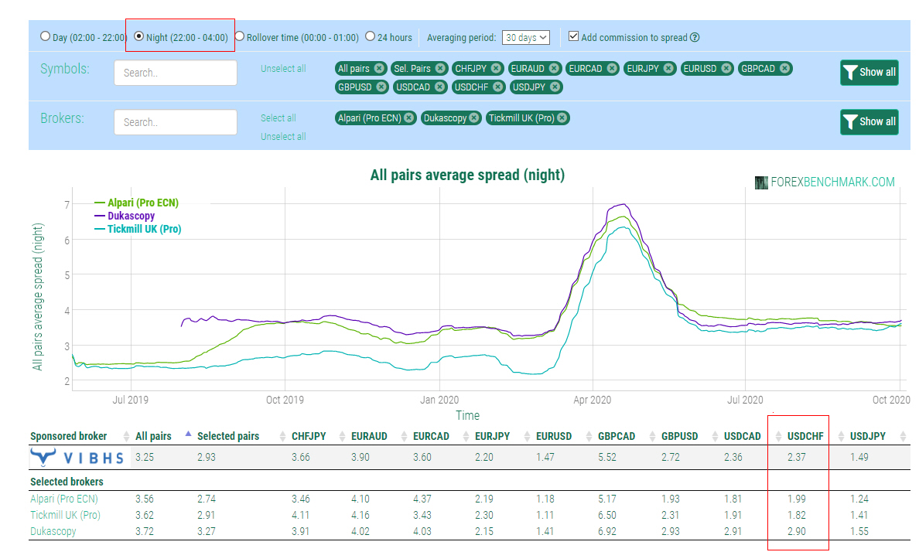Click the Alpari (Pro ECN) broker link
Viewport: 919px width, 552px height.
click(64, 499)
